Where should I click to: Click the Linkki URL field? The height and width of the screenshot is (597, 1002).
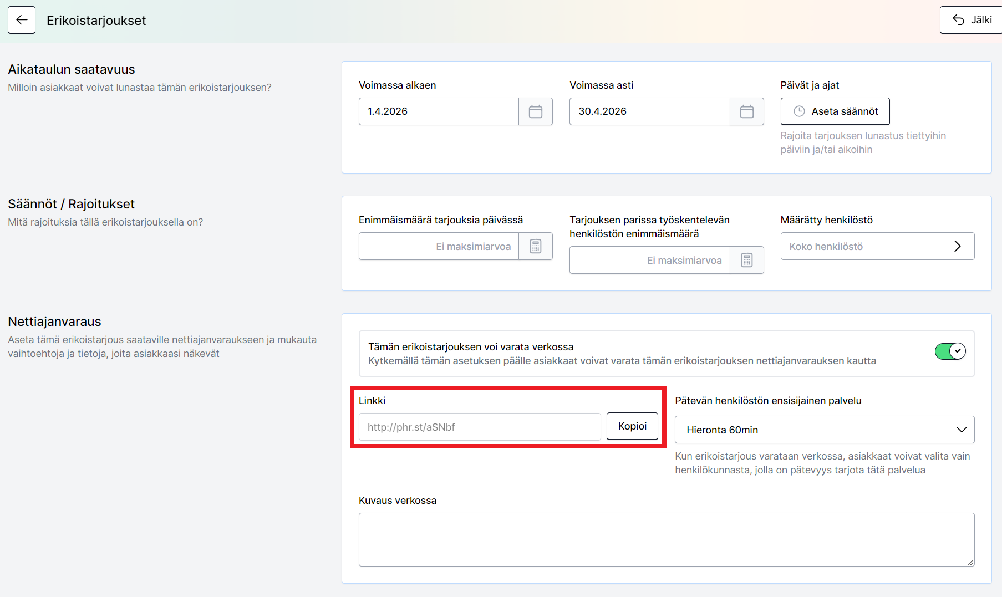point(479,427)
